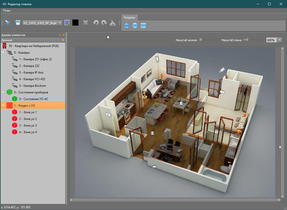
Task: Select the arrow pointer tool
Action: pos(7,23)
